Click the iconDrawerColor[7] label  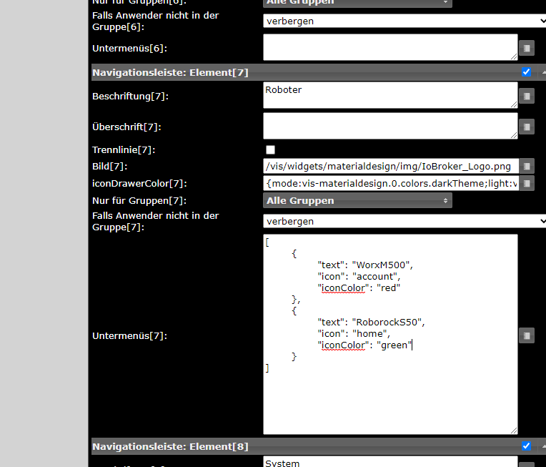[139, 183]
